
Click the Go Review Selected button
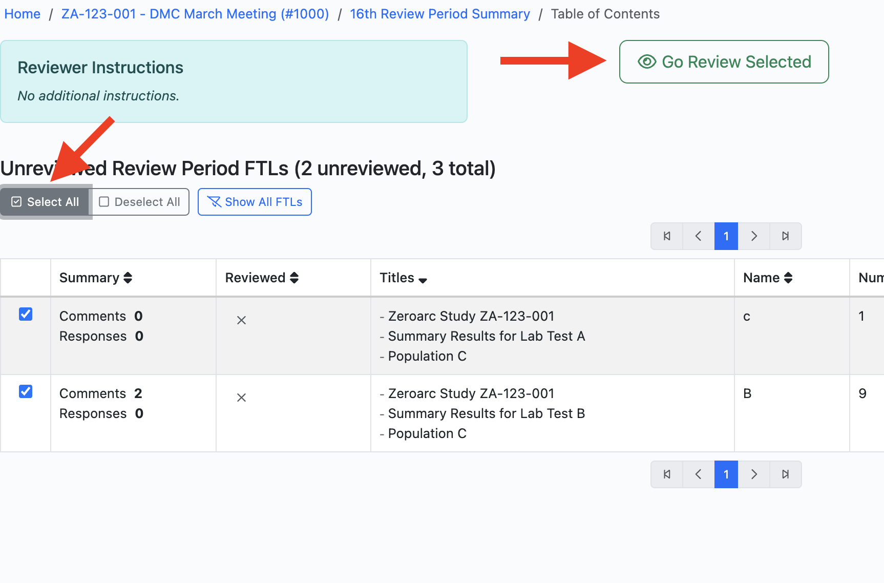(x=723, y=61)
